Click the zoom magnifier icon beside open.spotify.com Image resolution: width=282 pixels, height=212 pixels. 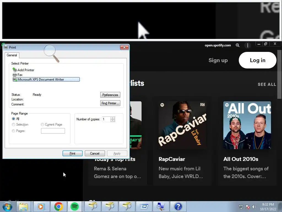(x=238, y=45)
